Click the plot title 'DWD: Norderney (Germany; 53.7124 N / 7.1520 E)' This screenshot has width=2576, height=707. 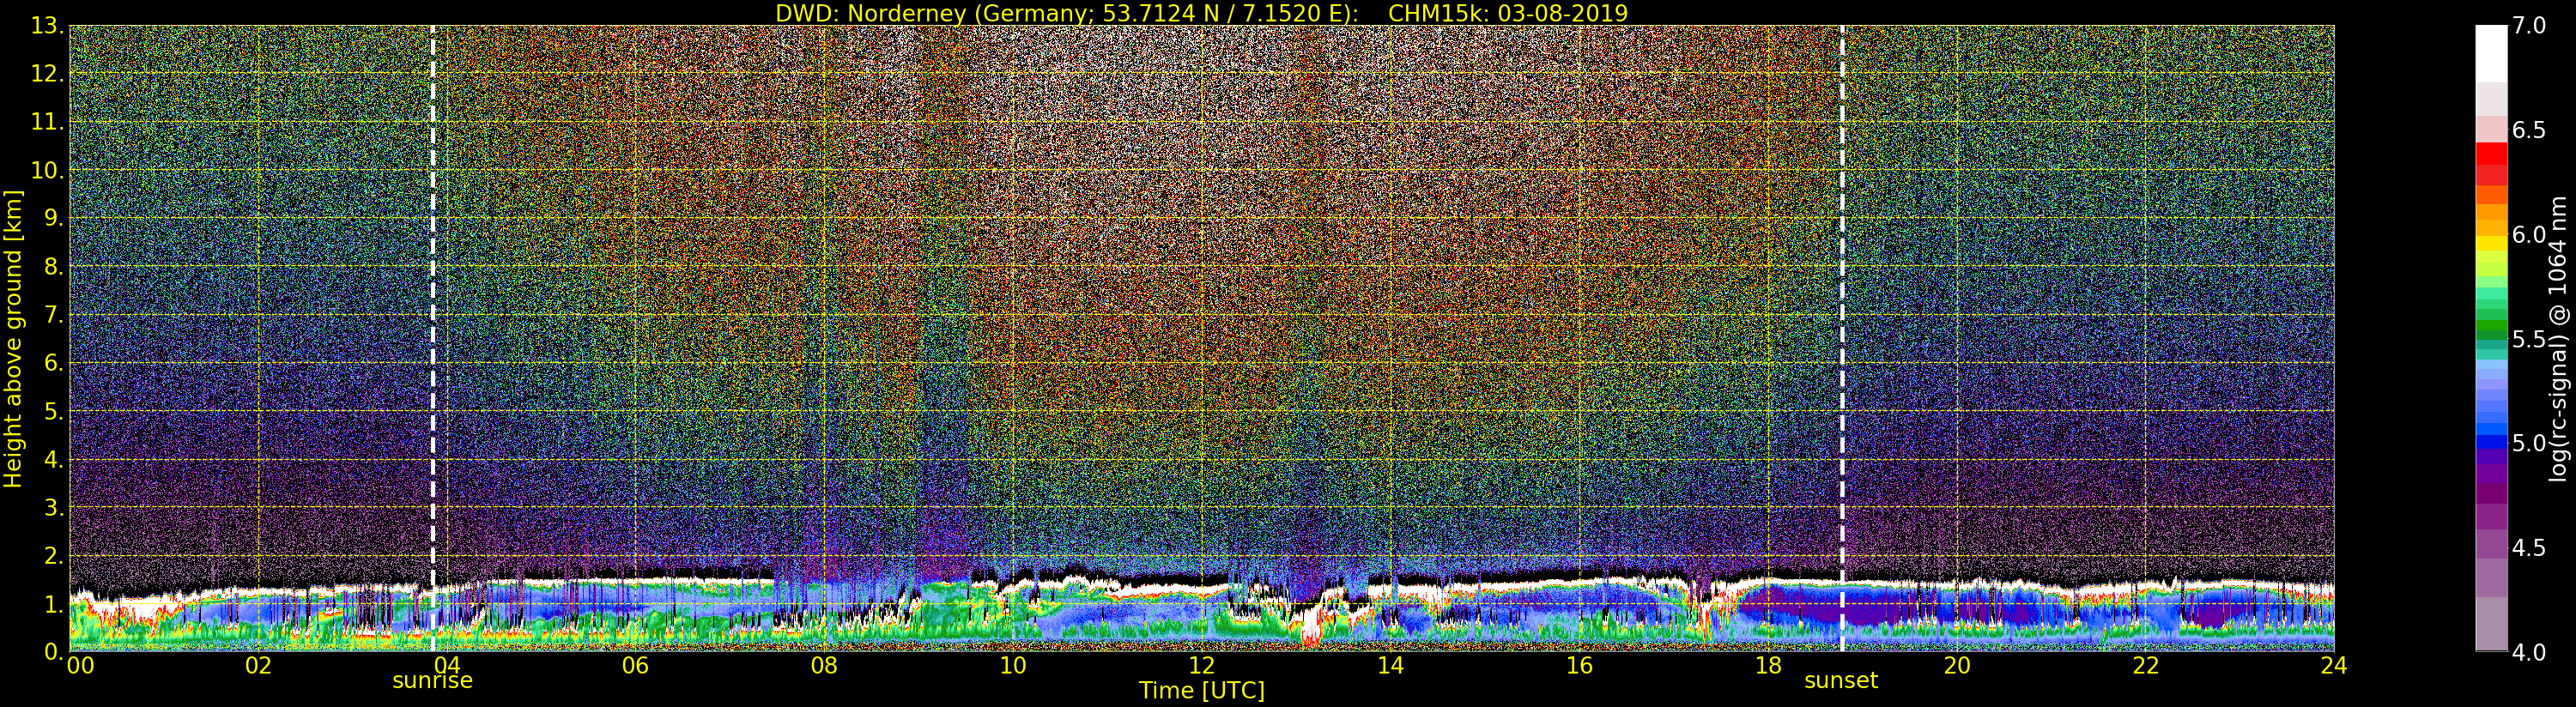(1067, 13)
